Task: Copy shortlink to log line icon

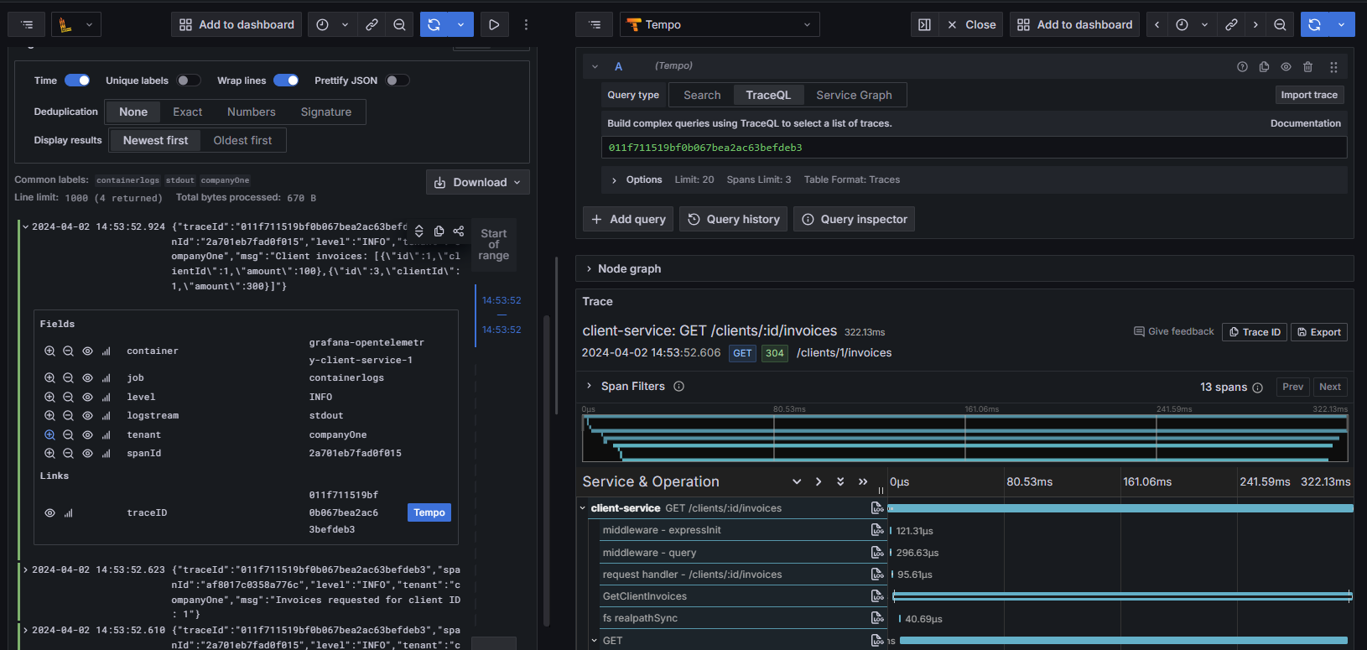Action: [x=459, y=231]
